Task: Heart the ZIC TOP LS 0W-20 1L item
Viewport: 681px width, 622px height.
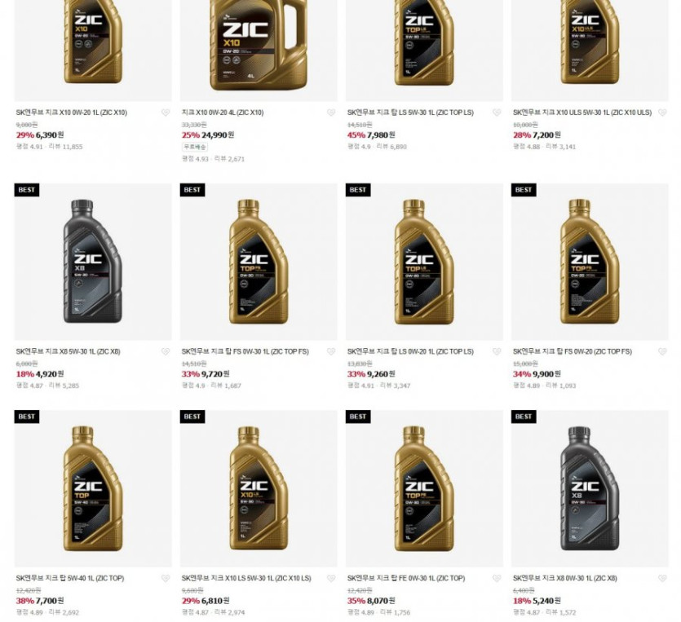Action: coord(497,352)
